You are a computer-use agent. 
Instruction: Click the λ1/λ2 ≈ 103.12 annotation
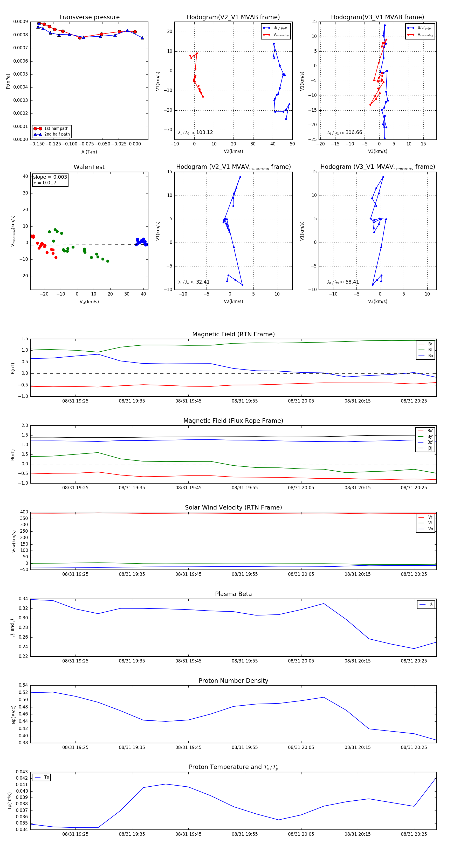195,132
